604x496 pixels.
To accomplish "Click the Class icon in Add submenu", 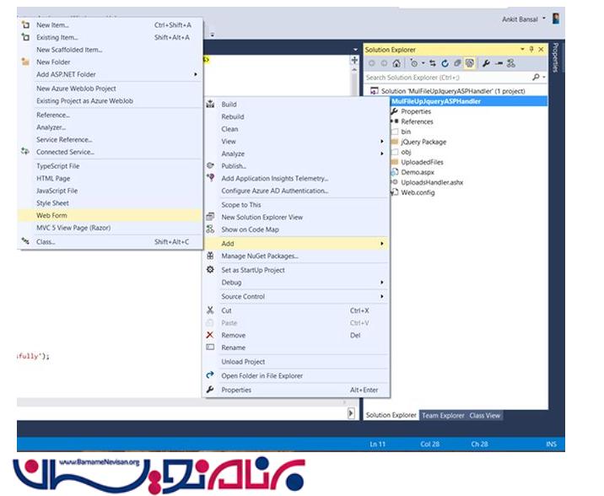I will coord(25,241).
